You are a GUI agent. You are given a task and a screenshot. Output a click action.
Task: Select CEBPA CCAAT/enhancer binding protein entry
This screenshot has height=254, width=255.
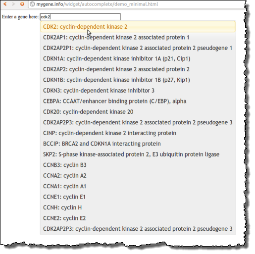[x=138, y=101]
